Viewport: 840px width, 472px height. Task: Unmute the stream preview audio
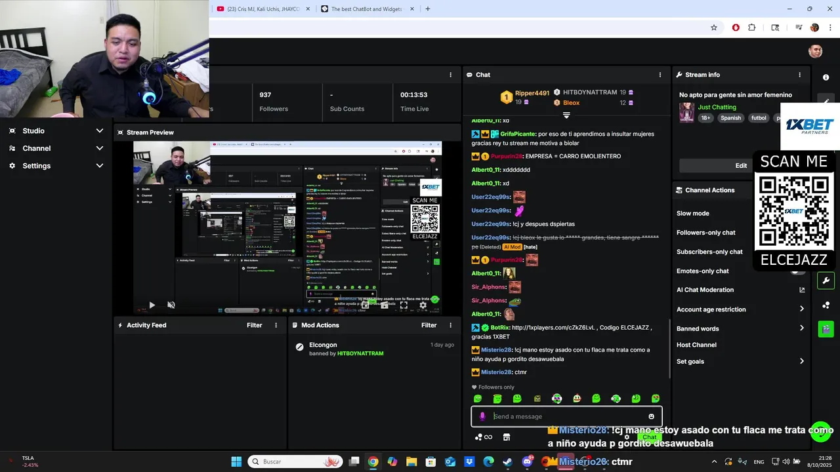(x=171, y=305)
